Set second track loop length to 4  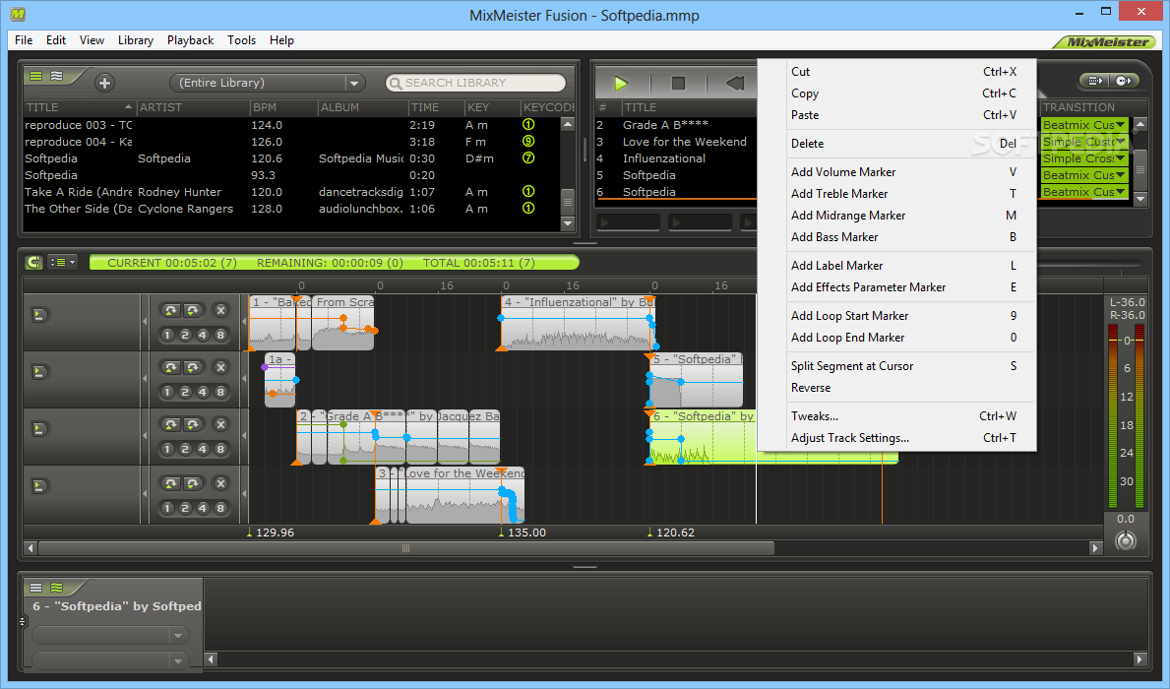[x=202, y=392]
